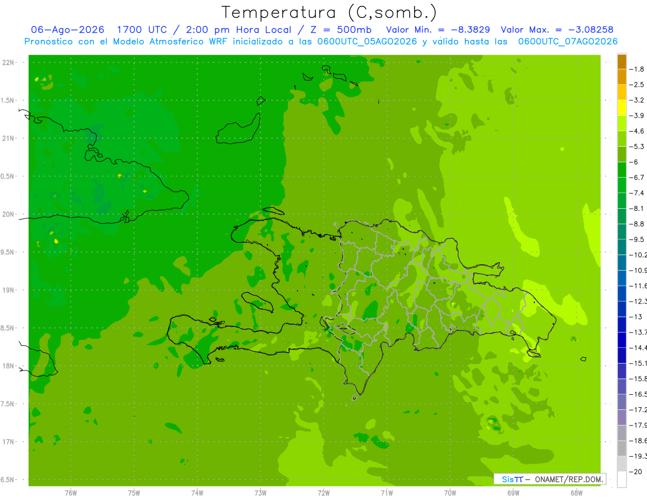This screenshot has width=647, height=500.
Task: Click the '2:00 pm Hora Local' label
Action: coord(238,30)
